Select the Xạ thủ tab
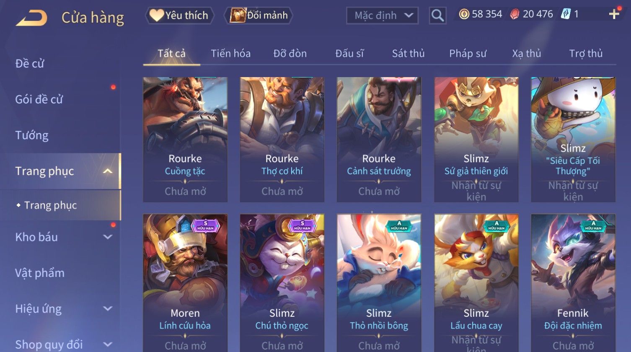 [526, 54]
